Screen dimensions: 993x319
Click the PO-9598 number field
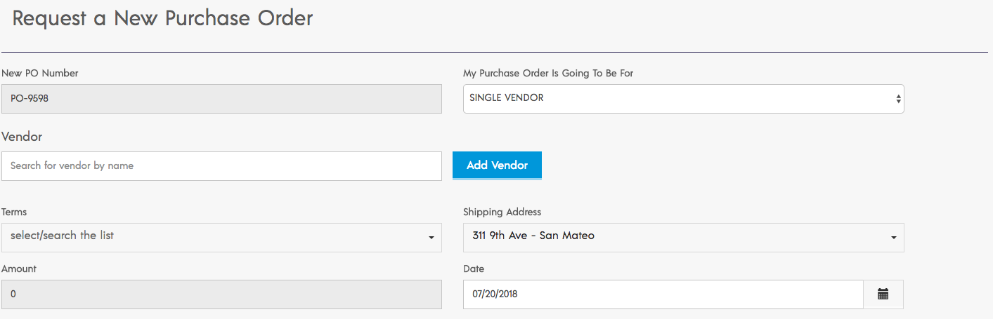(221, 99)
